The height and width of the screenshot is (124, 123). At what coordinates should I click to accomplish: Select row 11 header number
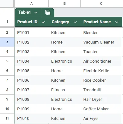click(7, 118)
